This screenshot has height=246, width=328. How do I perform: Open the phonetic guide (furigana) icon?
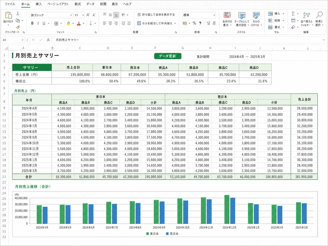(91, 24)
